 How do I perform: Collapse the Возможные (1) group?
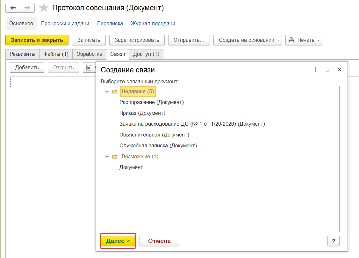(x=107, y=157)
